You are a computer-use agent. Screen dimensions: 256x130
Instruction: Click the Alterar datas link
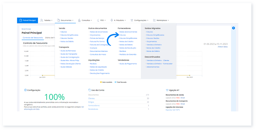pos(223,47)
